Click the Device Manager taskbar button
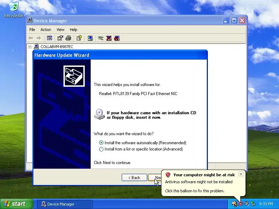 (65, 204)
